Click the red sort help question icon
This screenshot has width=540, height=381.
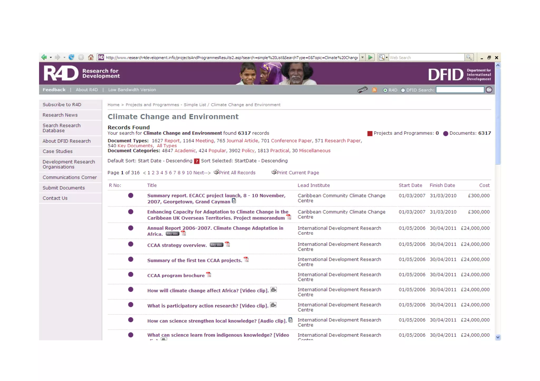point(197,161)
